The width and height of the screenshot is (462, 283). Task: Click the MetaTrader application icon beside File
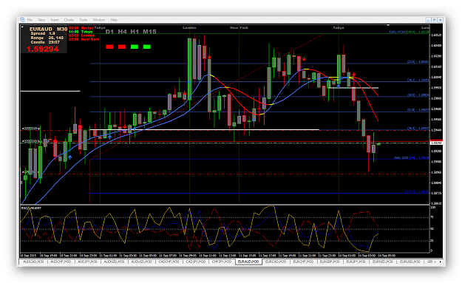22,19
